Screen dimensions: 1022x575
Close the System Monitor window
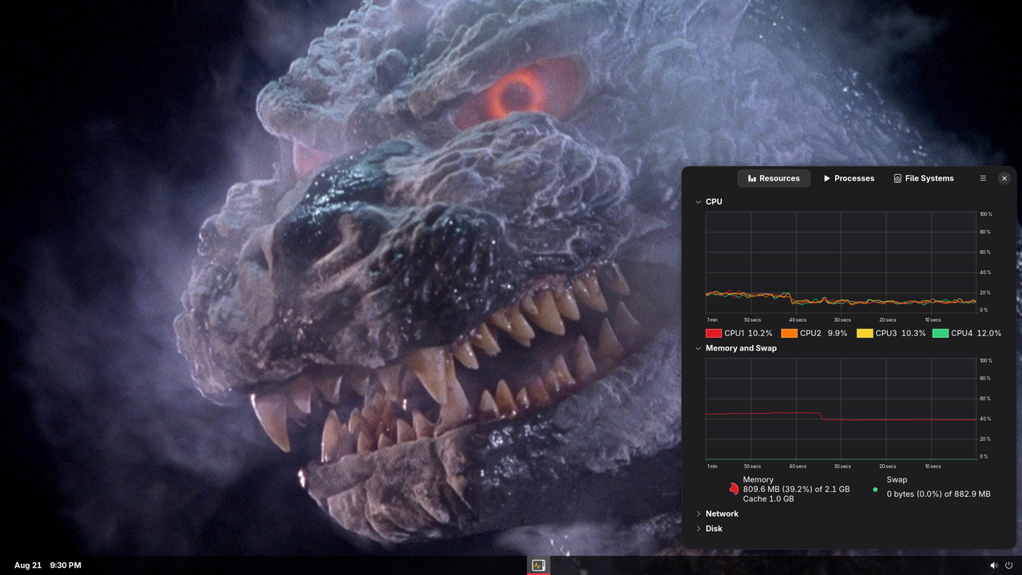pyautogui.click(x=1004, y=178)
